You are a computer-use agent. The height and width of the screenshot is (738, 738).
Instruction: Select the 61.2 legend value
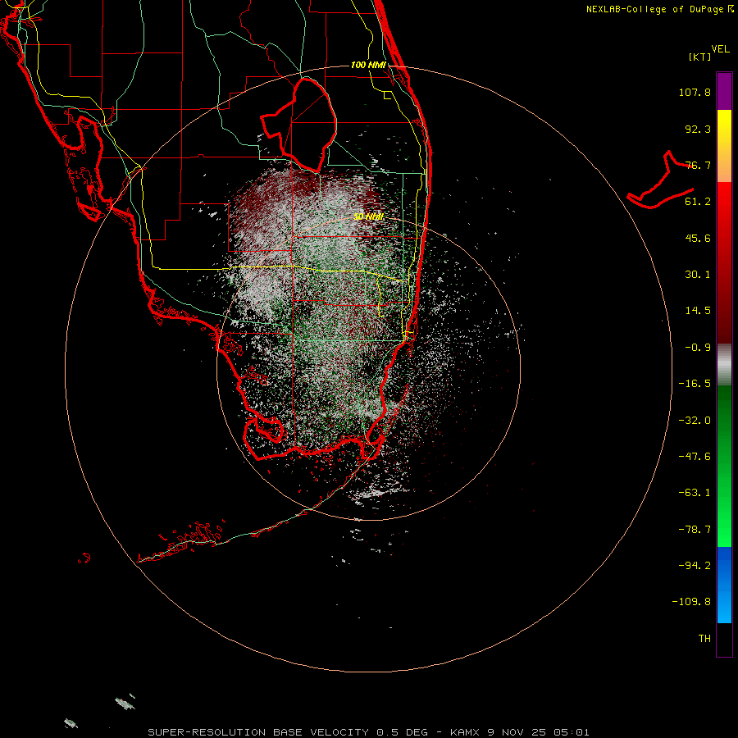tap(698, 202)
